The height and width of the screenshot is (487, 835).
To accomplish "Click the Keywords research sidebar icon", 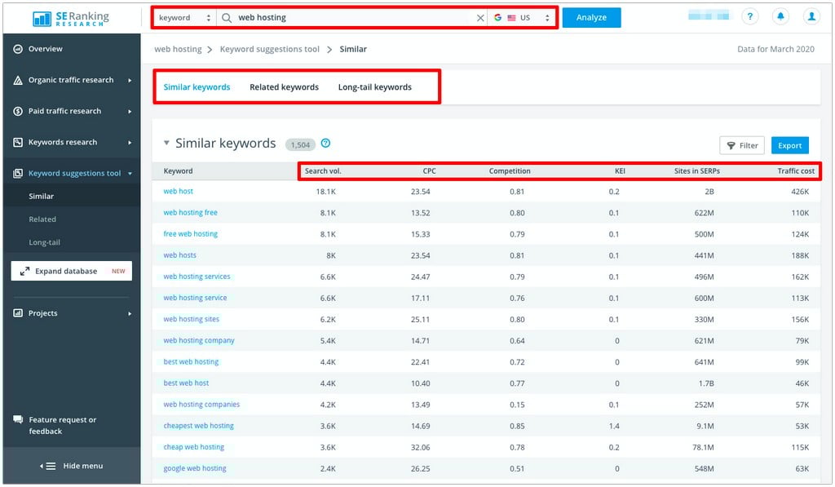I will pos(17,142).
